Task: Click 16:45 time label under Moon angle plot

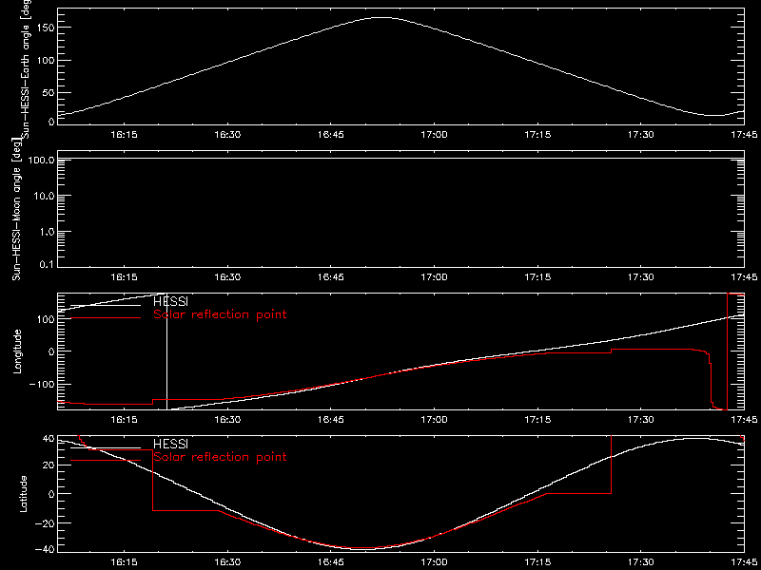Action: click(x=331, y=277)
